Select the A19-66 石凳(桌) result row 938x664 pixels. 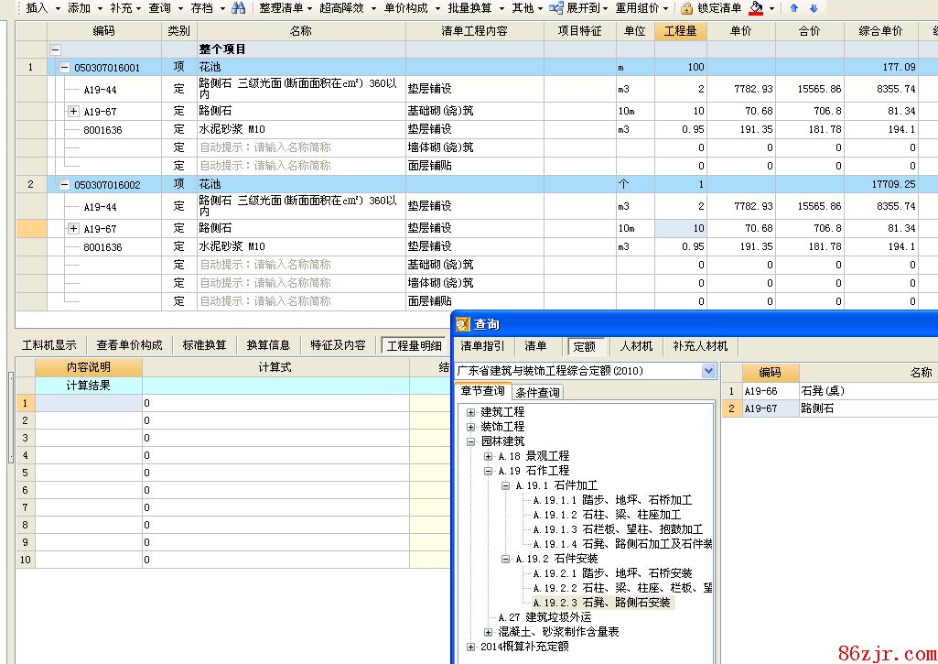click(824, 391)
